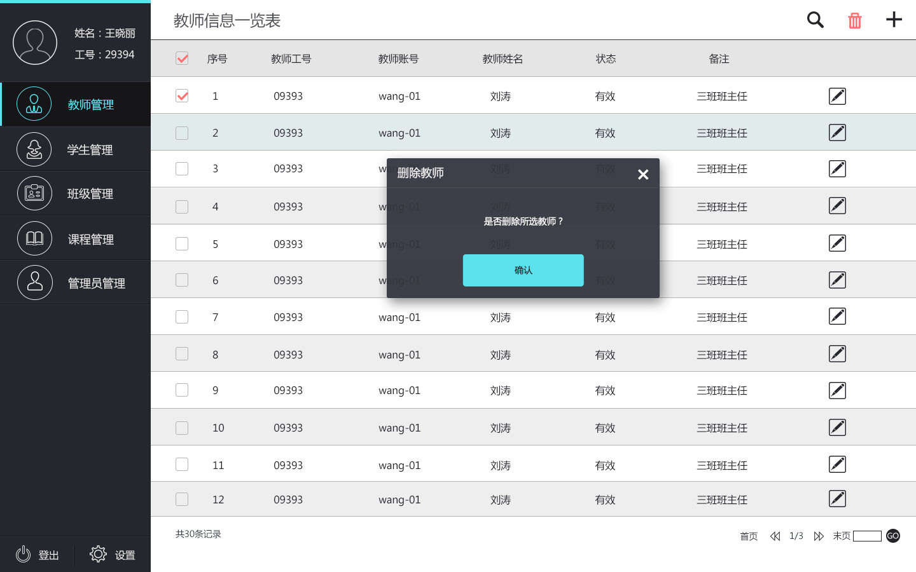
Task: Open 管理员管理 menu item
Action: tap(75, 283)
